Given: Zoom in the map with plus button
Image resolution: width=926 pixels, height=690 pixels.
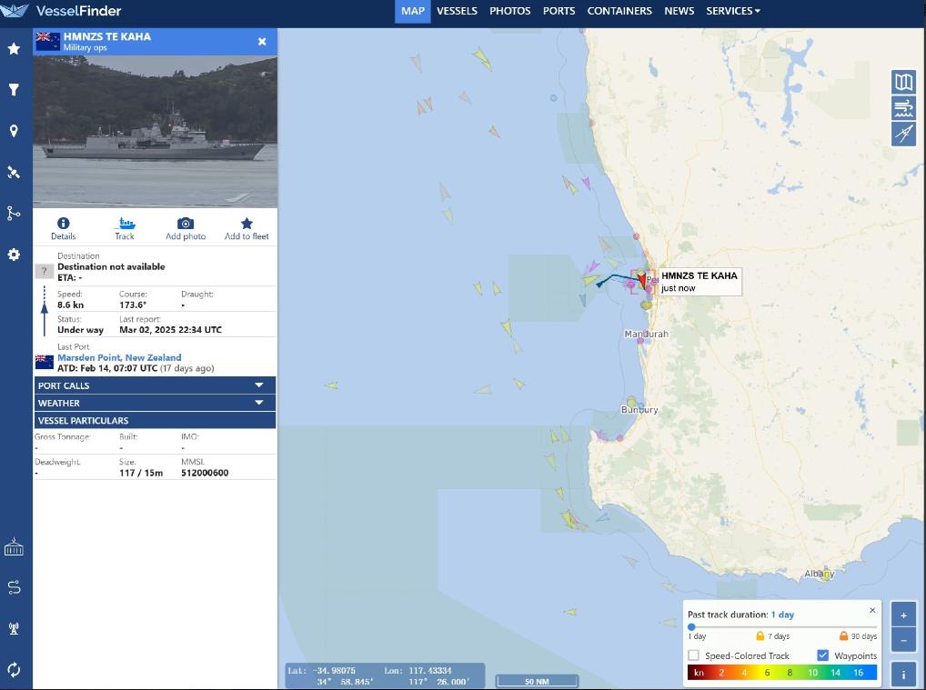Looking at the screenshot, I should point(903,616).
